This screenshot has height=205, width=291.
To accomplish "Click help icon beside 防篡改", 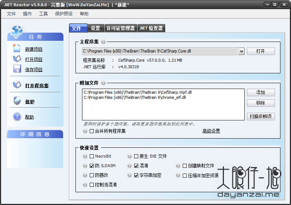I will [85, 175].
